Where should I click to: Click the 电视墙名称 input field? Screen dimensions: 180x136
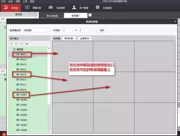[x=34, y=30]
